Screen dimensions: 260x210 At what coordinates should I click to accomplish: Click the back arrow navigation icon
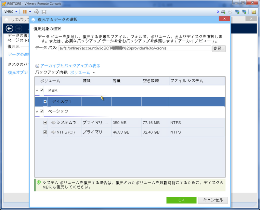[x=10, y=28]
